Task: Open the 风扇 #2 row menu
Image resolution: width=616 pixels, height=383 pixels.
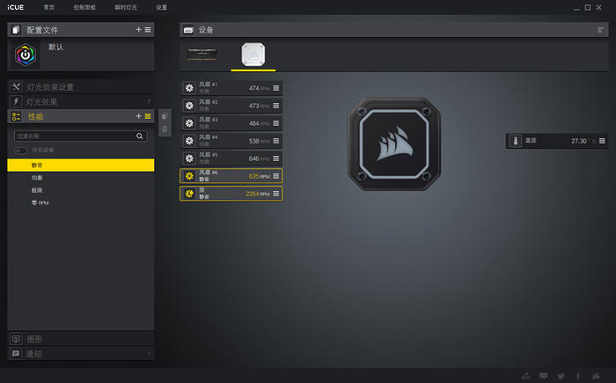Action: click(276, 106)
